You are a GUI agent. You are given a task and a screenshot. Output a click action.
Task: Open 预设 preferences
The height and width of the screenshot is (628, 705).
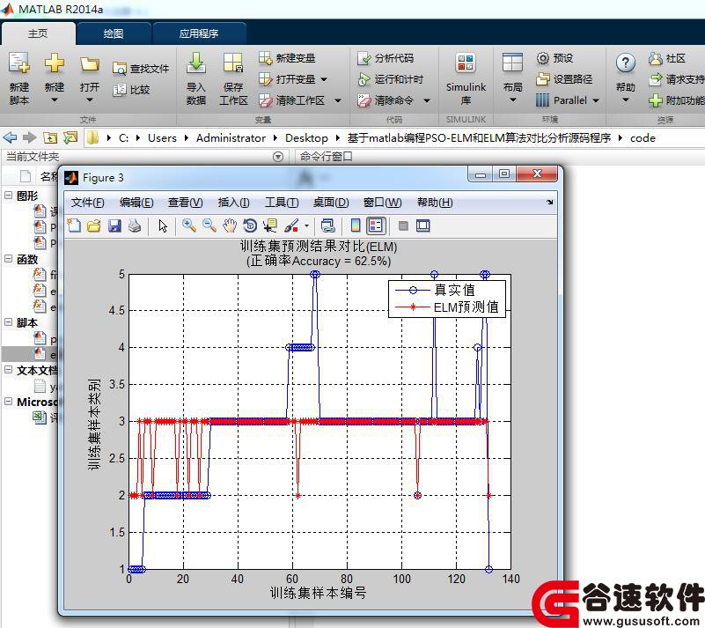click(554, 58)
